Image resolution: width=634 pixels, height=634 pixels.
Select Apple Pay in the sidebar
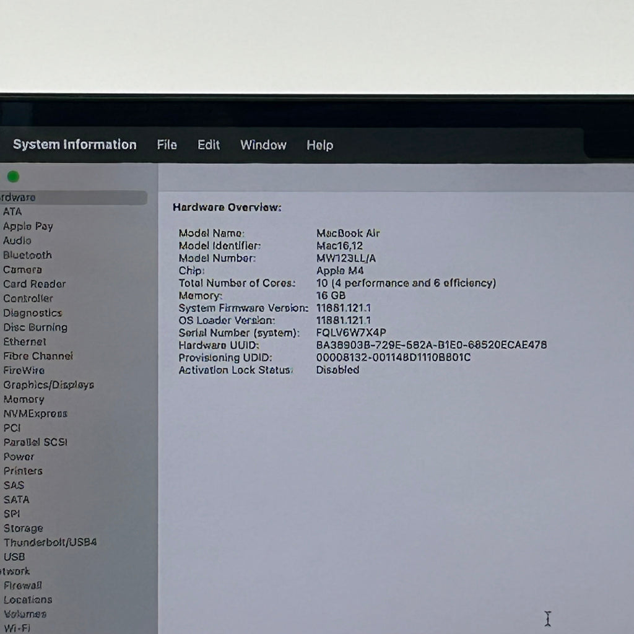point(28,227)
